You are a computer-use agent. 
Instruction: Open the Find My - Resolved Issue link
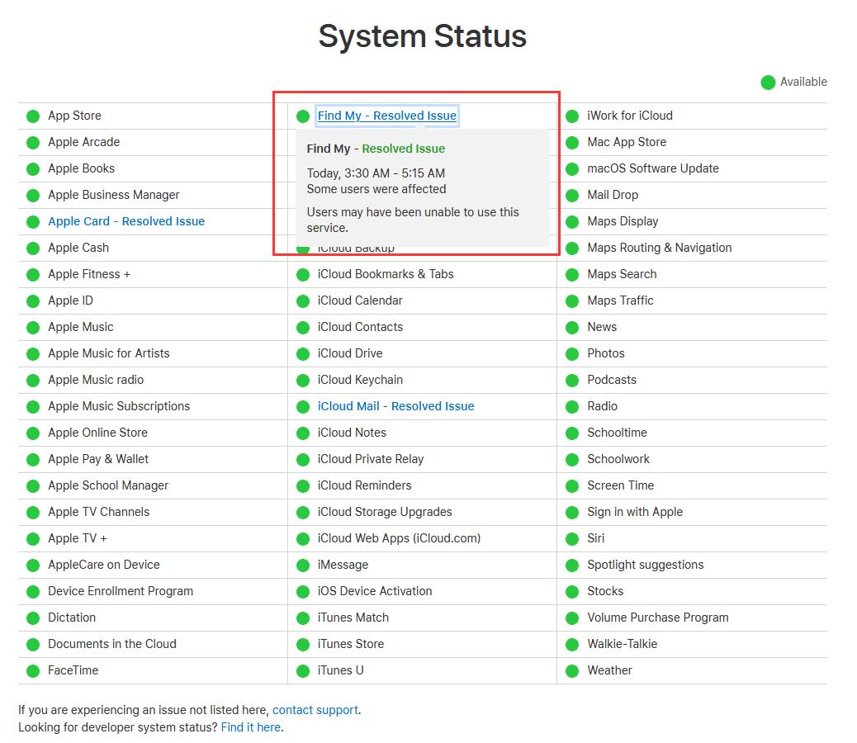coord(387,116)
